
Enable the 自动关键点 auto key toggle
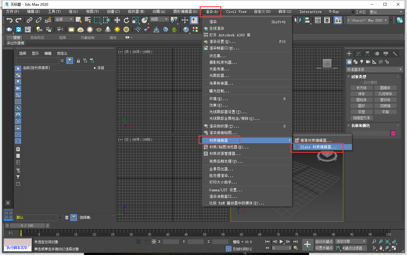tap(324, 242)
